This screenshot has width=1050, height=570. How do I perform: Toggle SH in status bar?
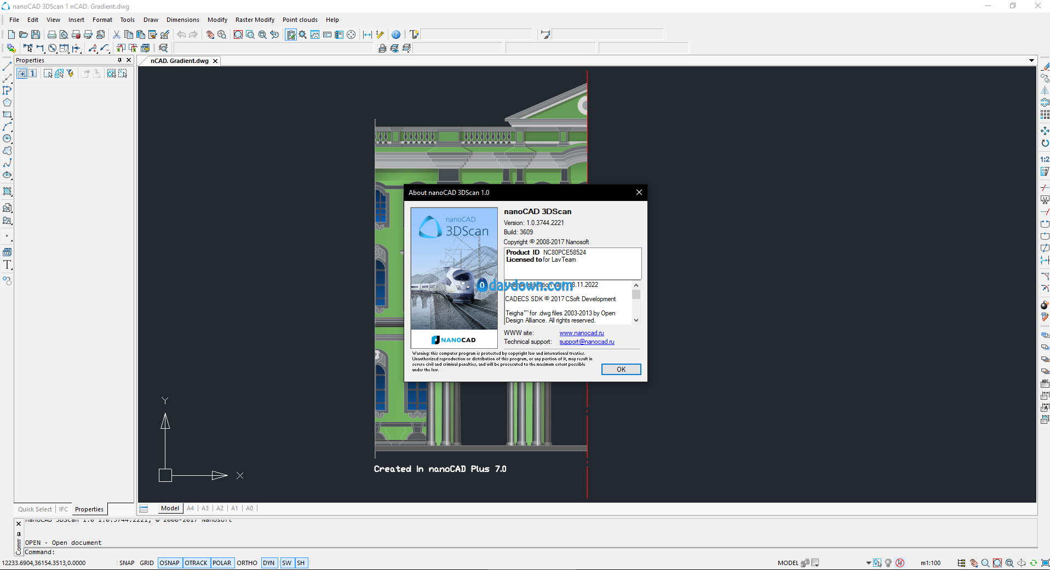pyautogui.click(x=301, y=563)
